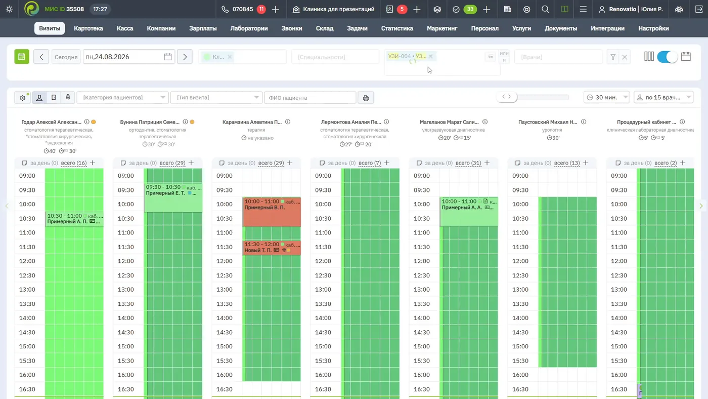Toggle the light theme sun icon
The width and height of the screenshot is (708, 399).
pyautogui.click(x=9, y=9)
